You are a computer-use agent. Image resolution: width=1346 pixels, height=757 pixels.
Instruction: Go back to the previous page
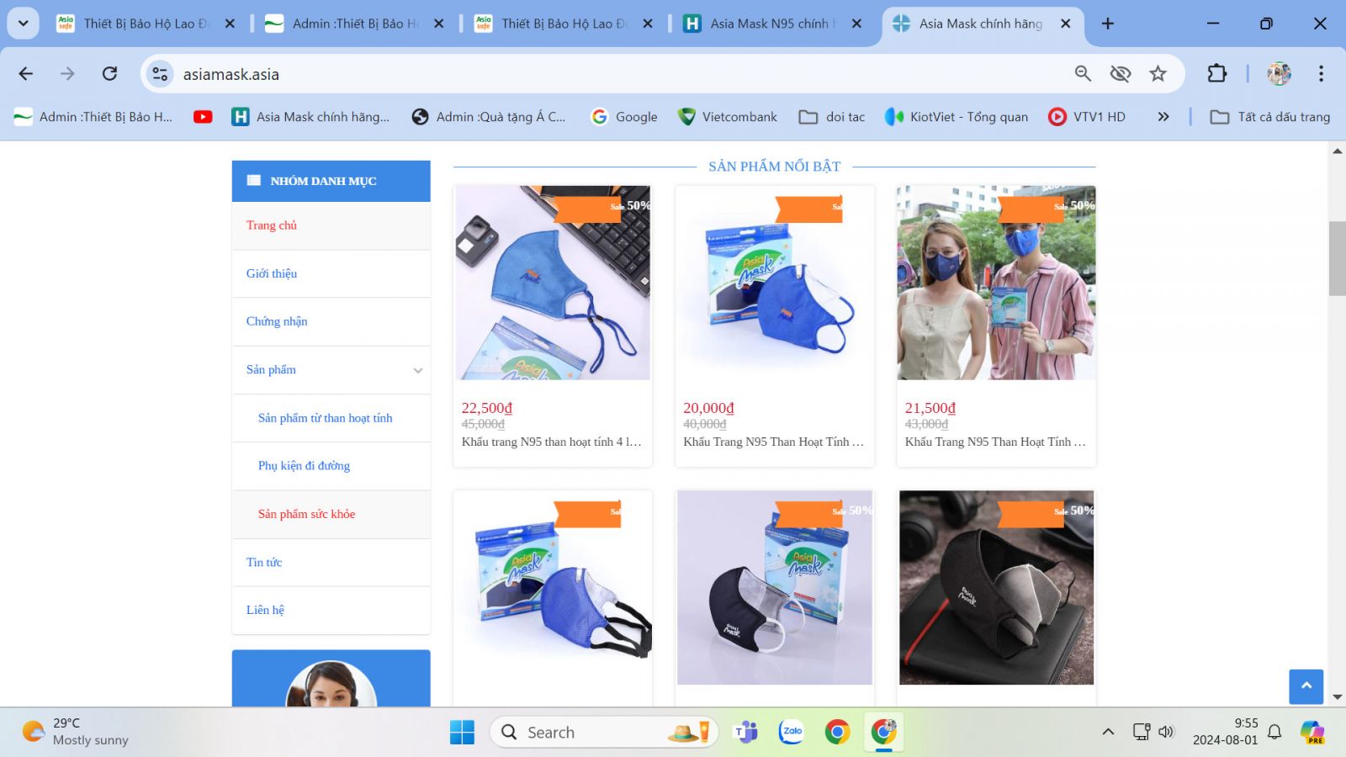tap(26, 74)
